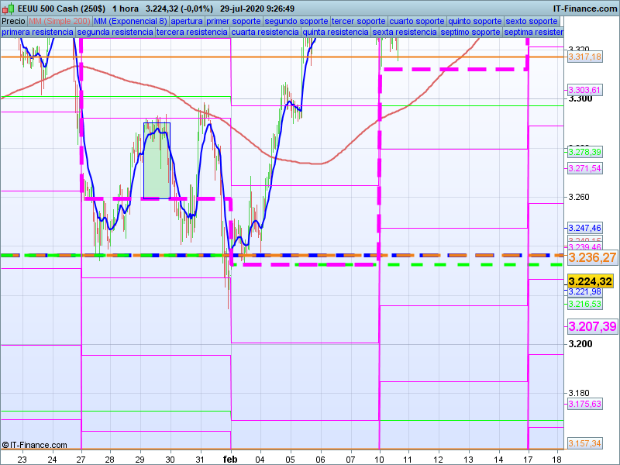Click the feb date marker on time axis

tap(230, 459)
